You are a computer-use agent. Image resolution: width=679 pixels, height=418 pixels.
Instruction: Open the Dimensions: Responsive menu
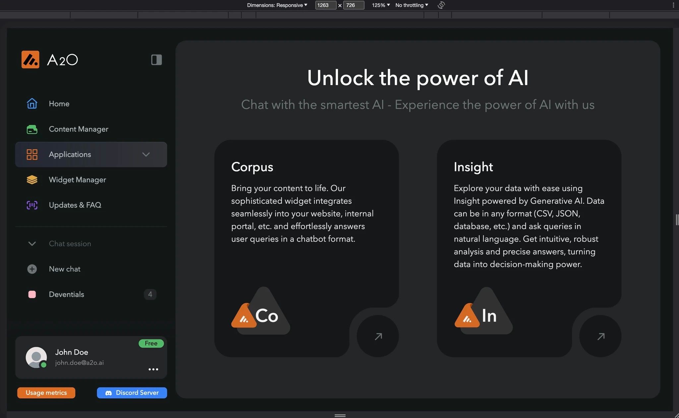pos(277,5)
